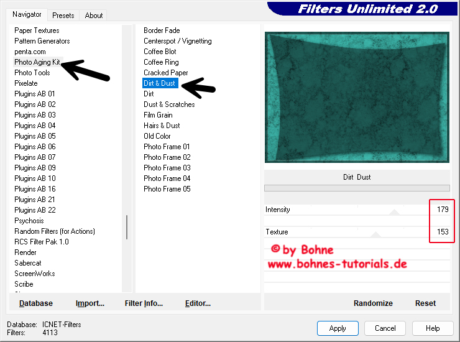This screenshot has height=342, width=460.
Task: Launch the Editor... option
Action: (198, 303)
